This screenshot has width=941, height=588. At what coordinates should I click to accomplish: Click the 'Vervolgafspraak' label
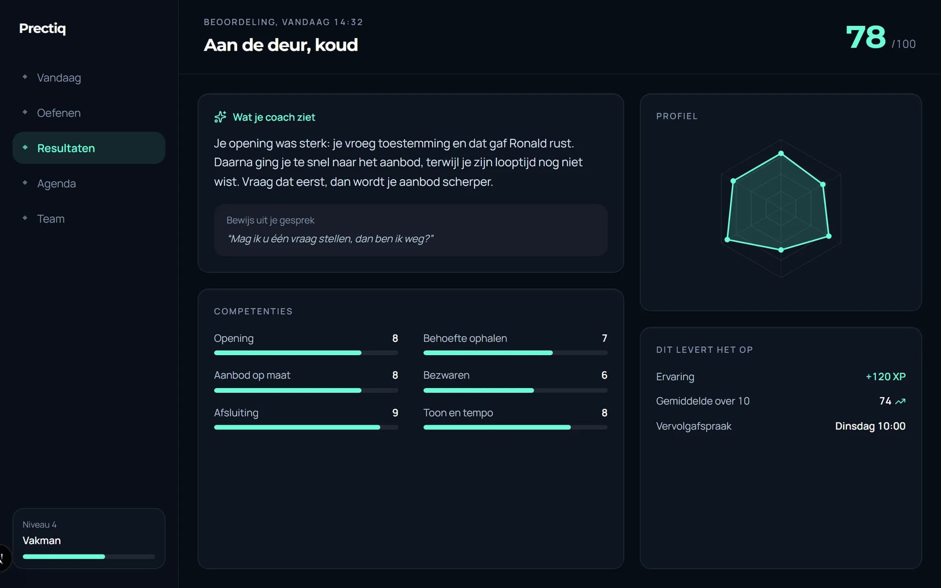point(694,426)
